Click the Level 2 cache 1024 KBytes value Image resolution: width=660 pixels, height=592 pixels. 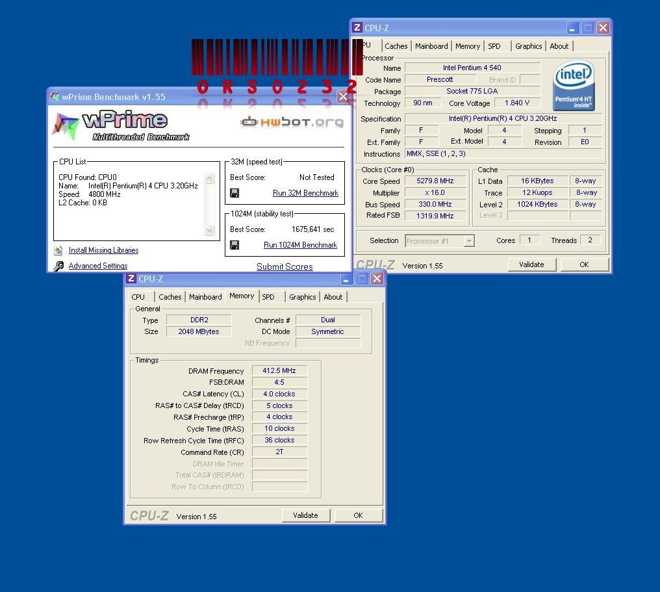pos(537,204)
